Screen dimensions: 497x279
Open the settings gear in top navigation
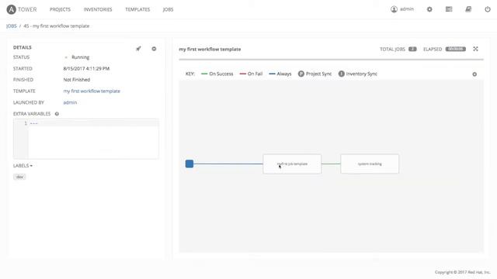click(x=429, y=9)
